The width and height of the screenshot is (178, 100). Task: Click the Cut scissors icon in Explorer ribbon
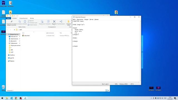pos(28,21)
